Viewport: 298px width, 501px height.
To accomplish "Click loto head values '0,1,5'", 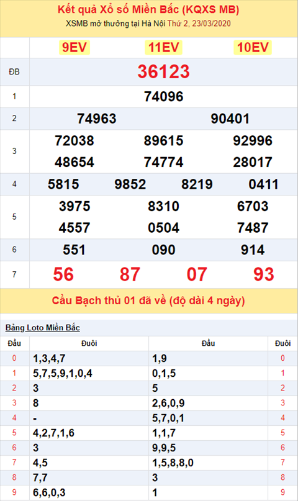I will tap(164, 373).
